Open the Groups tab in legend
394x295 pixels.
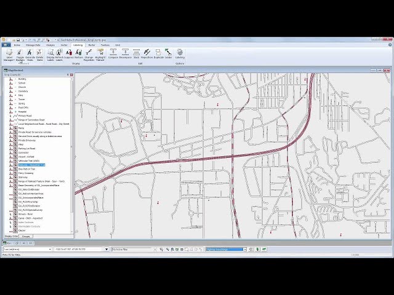pyautogui.click(x=26, y=236)
